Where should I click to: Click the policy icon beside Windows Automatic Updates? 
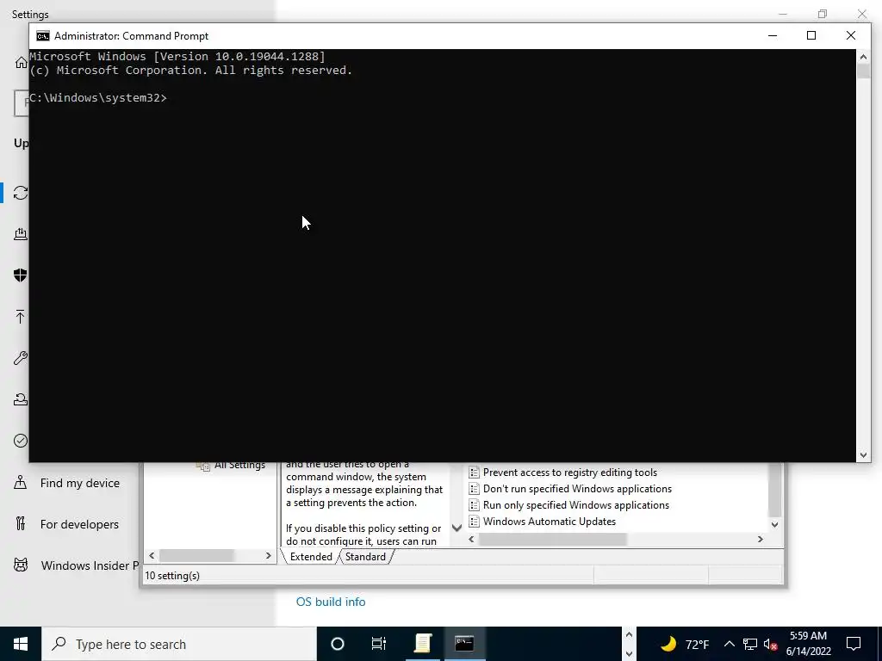(x=475, y=522)
